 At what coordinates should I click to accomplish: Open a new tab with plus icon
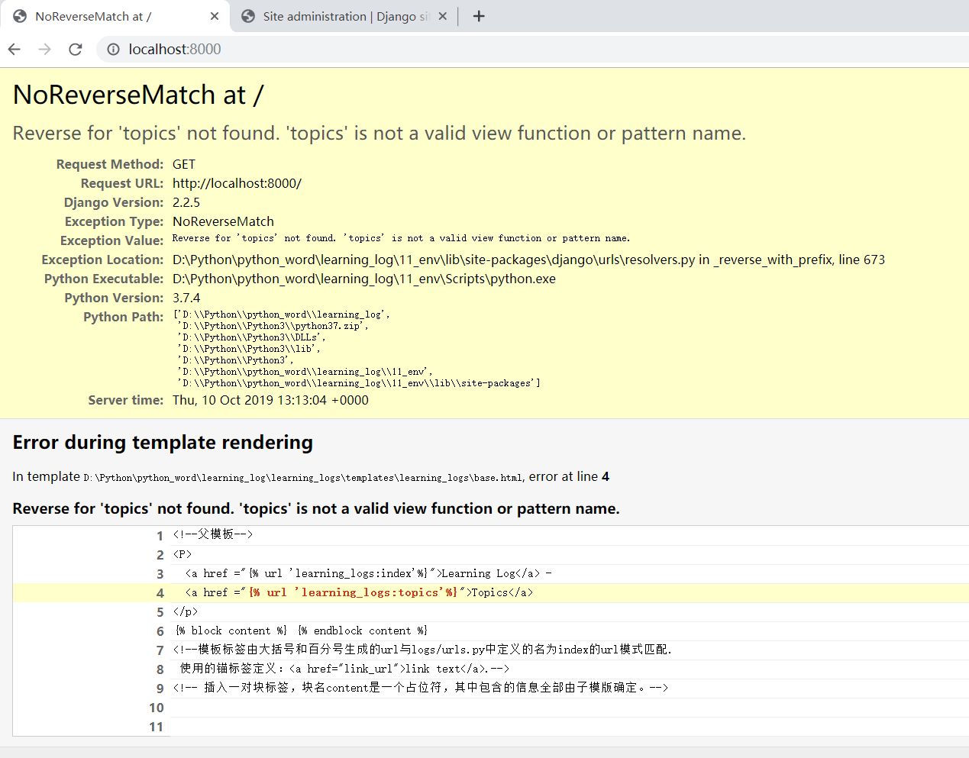pyautogui.click(x=479, y=16)
